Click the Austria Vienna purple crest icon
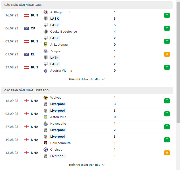The image size is (180, 170). coord(46,71)
